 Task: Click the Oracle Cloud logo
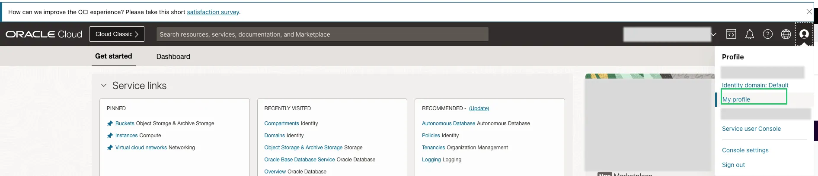coord(44,34)
